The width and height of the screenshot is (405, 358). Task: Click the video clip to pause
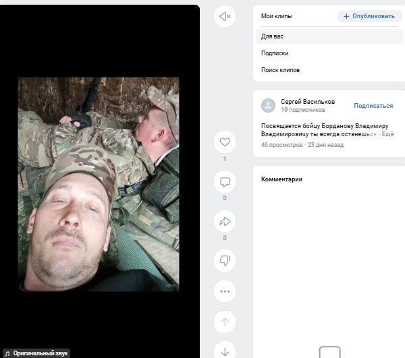(99, 184)
